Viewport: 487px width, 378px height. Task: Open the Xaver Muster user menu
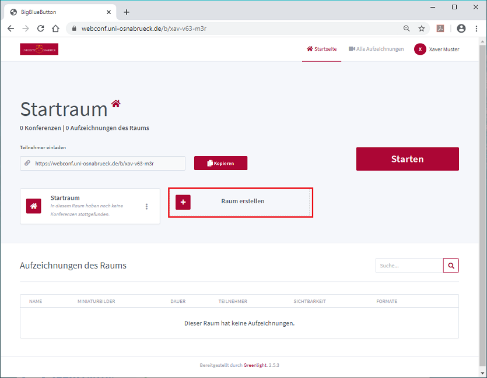point(437,50)
